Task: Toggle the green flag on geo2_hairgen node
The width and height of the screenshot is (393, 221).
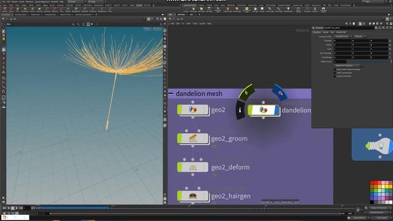Action: (180, 196)
